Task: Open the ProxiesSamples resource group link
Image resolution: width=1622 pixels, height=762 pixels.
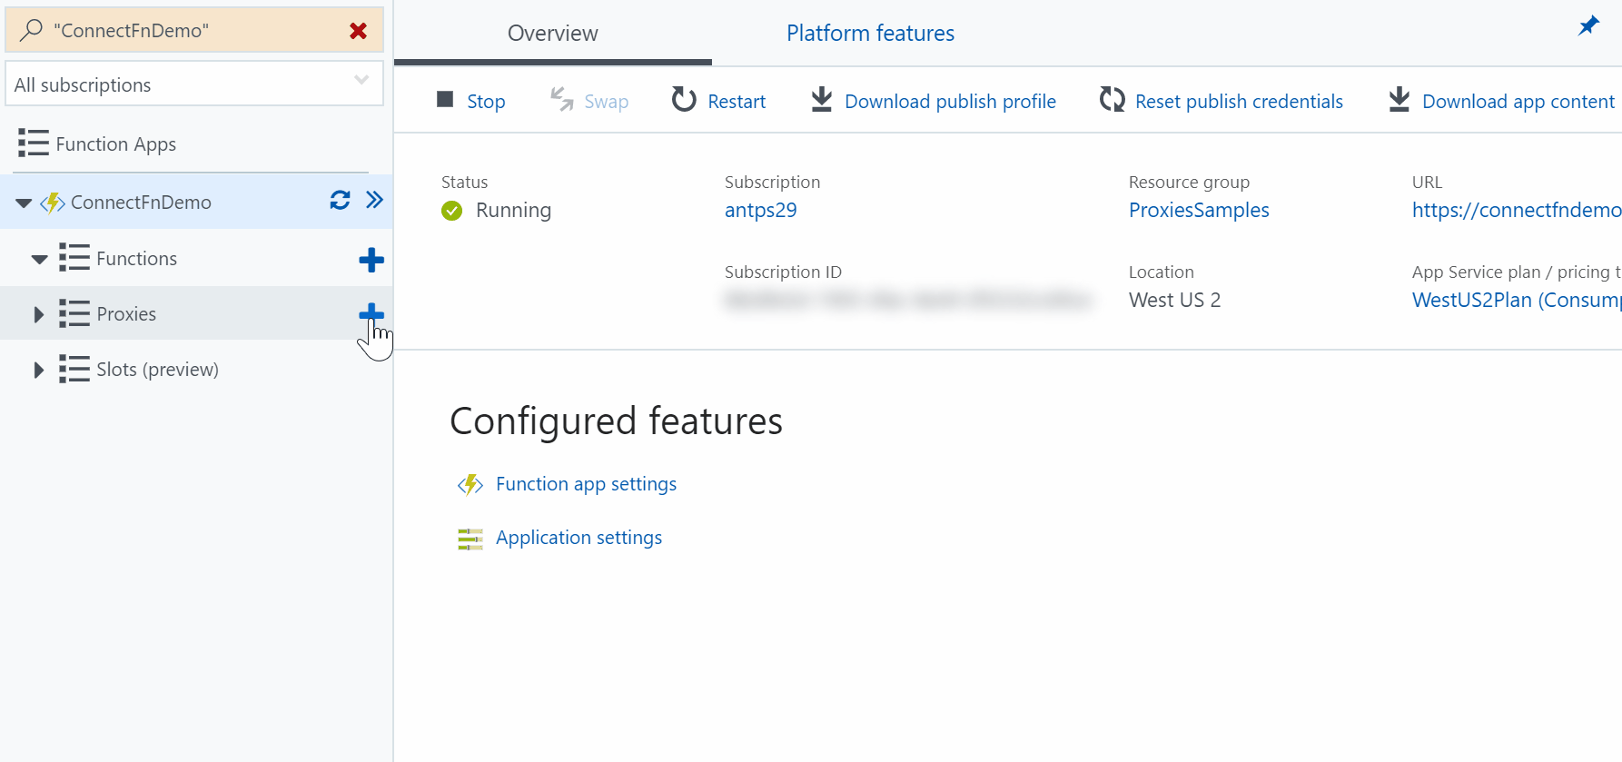Action: click(x=1199, y=210)
